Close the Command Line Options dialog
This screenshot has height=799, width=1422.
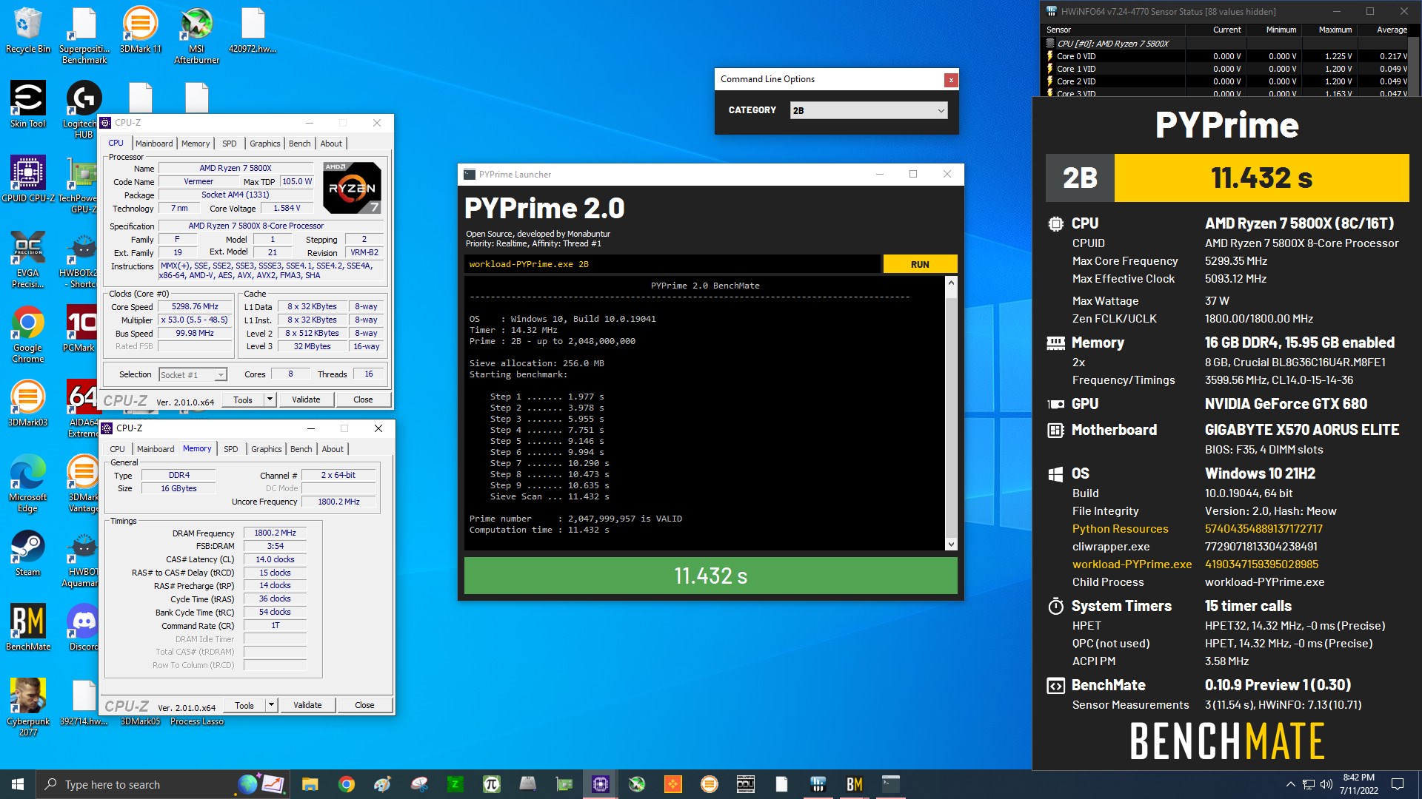[x=951, y=80]
